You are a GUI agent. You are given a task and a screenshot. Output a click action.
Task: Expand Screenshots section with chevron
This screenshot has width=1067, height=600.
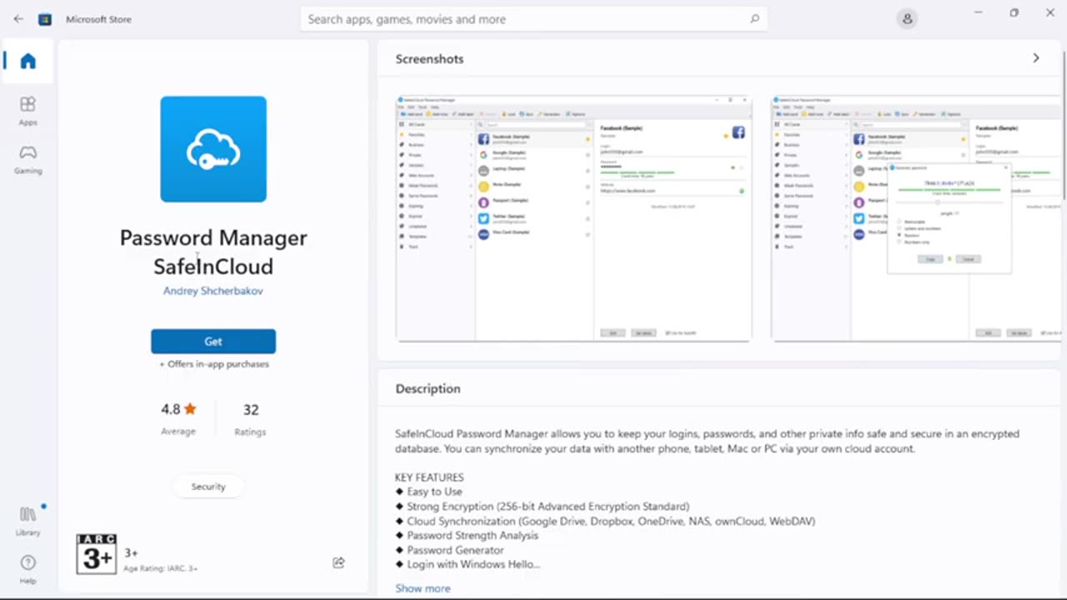(x=1036, y=58)
